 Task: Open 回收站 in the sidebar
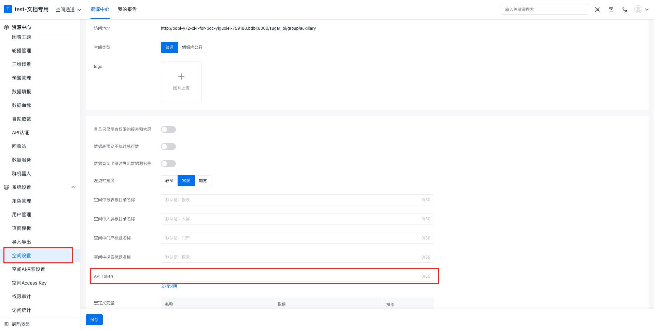(x=19, y=146)
